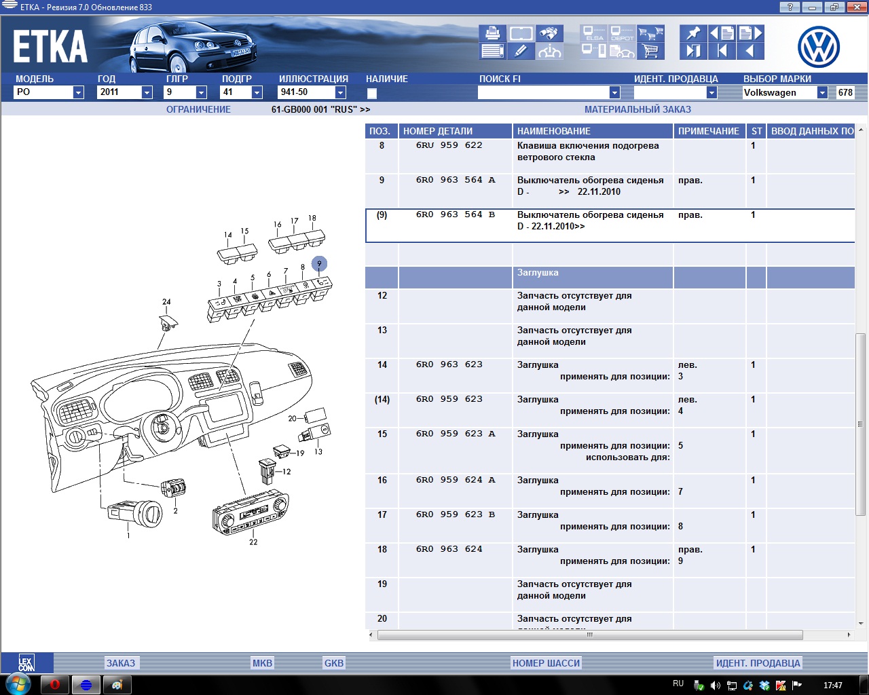869x695 pixels.
Task: Open Opera from the Windows taskbar
Action: pos(55,684)
